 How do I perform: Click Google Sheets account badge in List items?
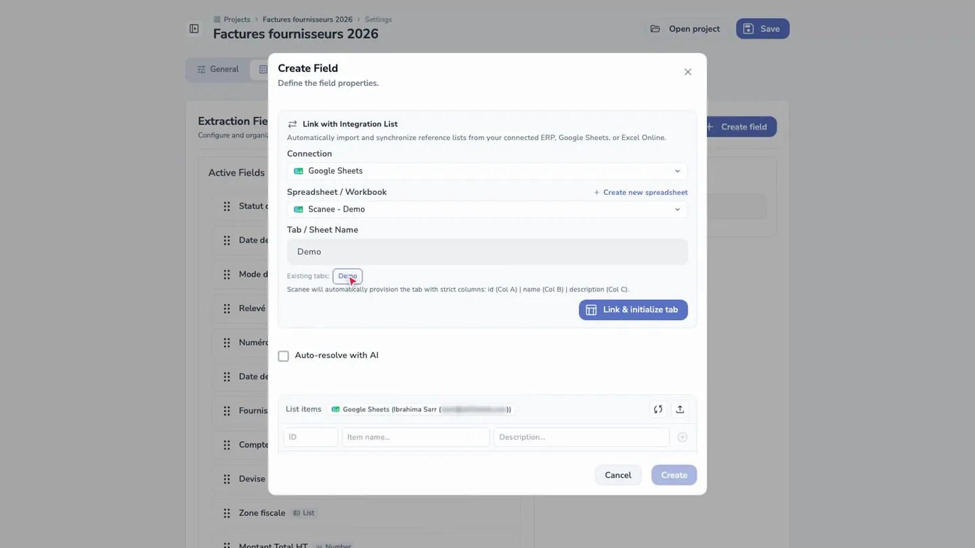click(x=421, y=409)
